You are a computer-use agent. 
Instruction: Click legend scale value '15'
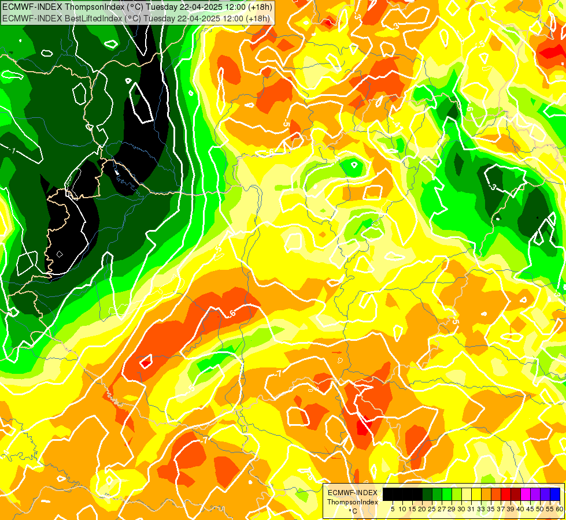pyautogui.click(x=412, y=509)
